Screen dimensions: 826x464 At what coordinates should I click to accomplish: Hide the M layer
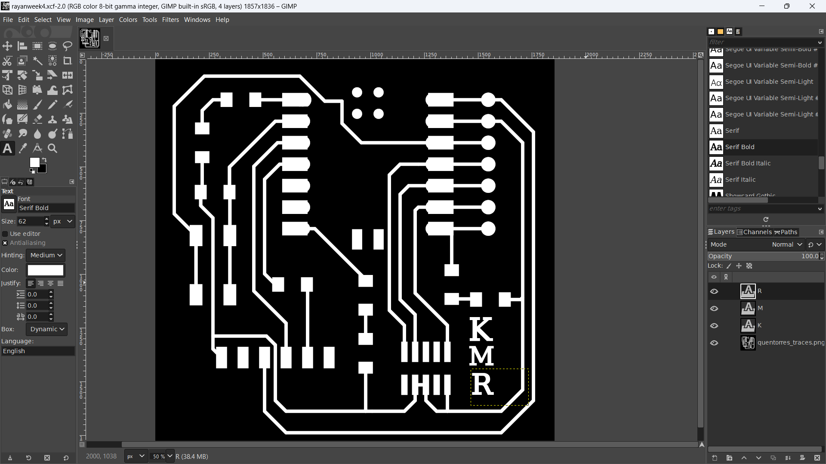pos(714,308)
